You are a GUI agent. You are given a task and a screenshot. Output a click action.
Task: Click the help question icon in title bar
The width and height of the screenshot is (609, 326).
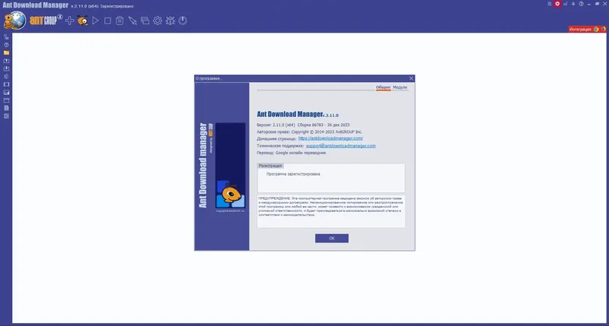click(x=581, y=4)
